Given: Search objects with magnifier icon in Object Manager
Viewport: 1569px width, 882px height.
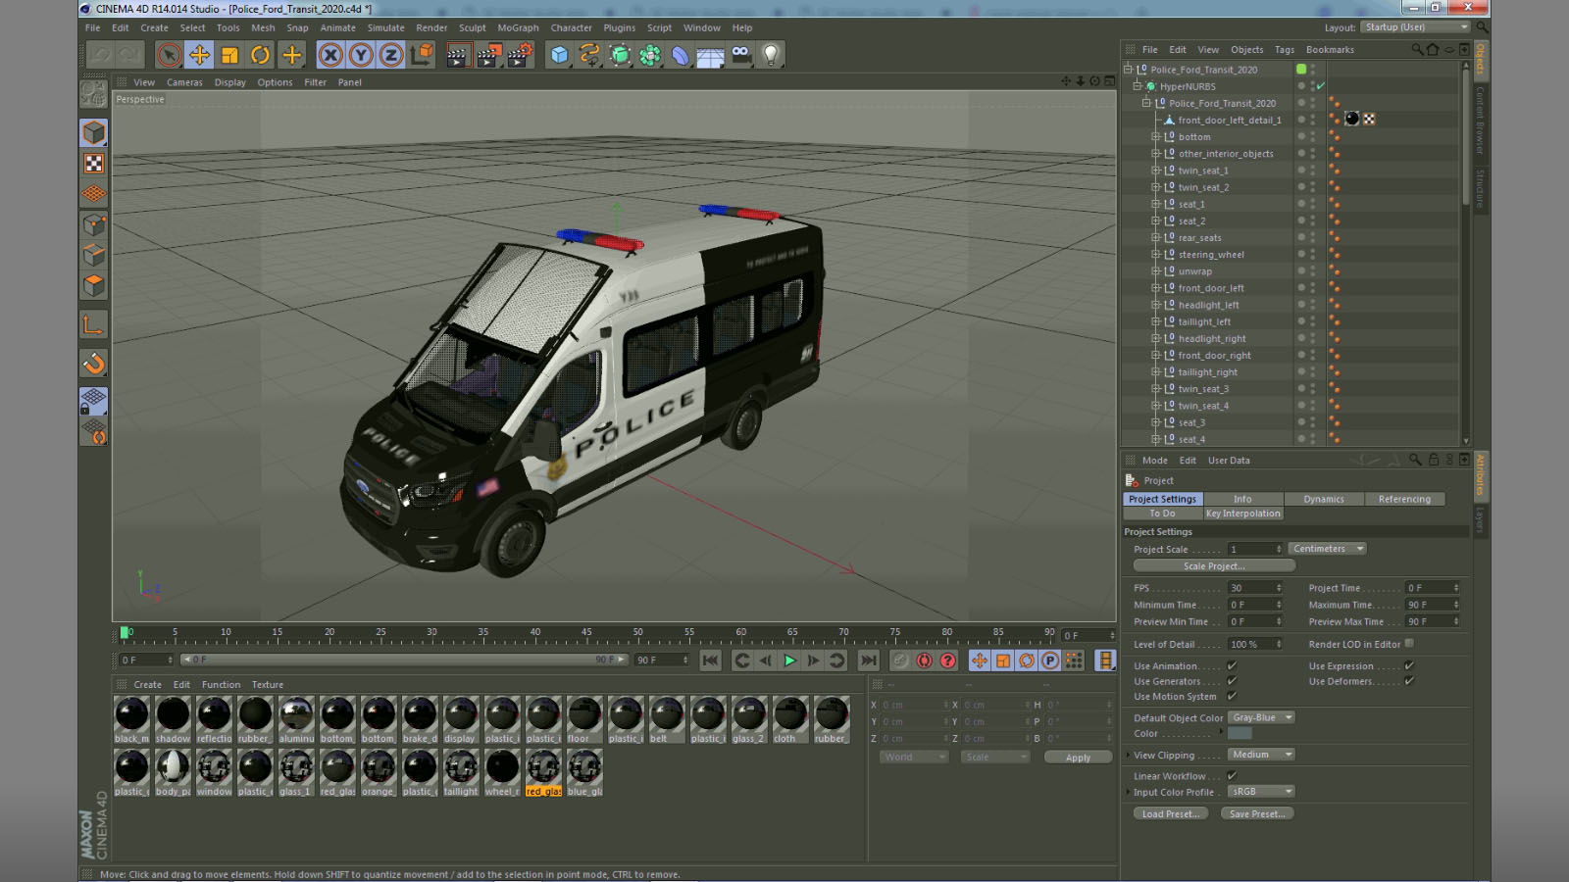Looking at the screenshot, I should 1417,49.
